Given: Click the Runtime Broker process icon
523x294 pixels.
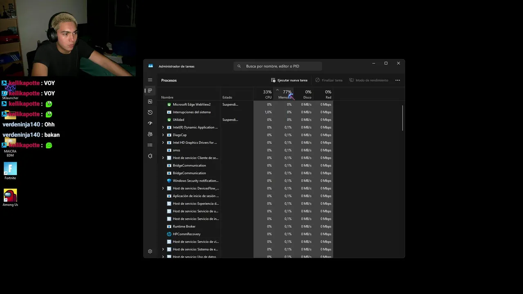Looking at the screenshot, I should click(x=169, y=226).
